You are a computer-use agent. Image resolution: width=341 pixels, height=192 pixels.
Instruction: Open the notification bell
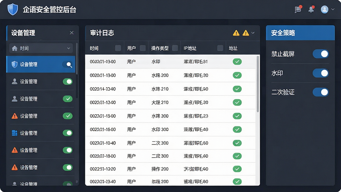pos(311,9)
